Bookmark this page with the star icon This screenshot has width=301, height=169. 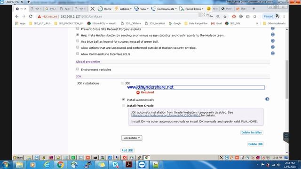225,16
